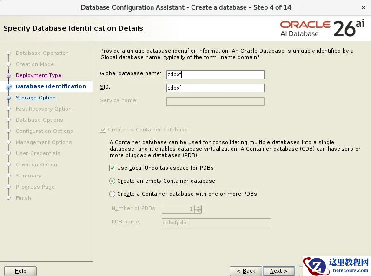371x276 pixels.
Task: Click Progress Page step label
Action: (x=35, y=187)
